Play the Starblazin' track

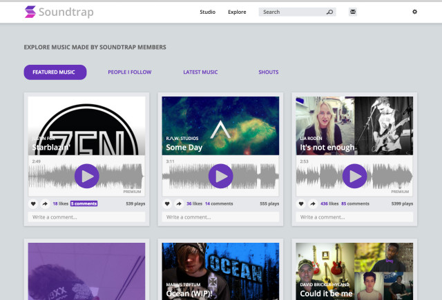point(86,177)
